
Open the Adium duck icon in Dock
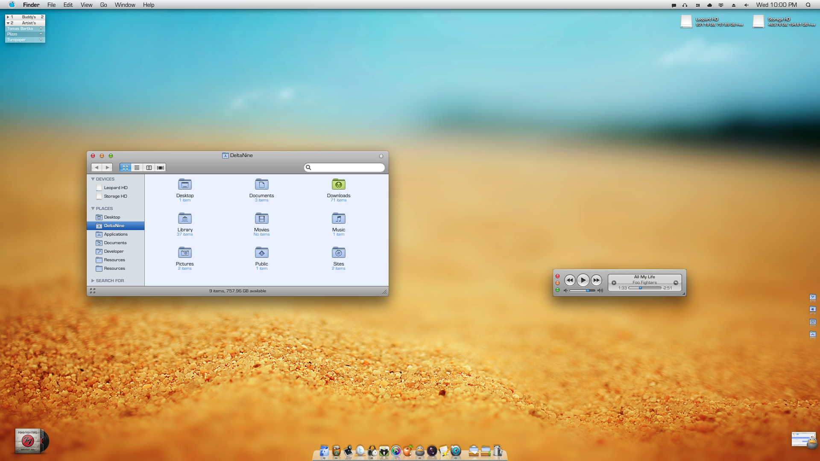[x=420, y=451]
